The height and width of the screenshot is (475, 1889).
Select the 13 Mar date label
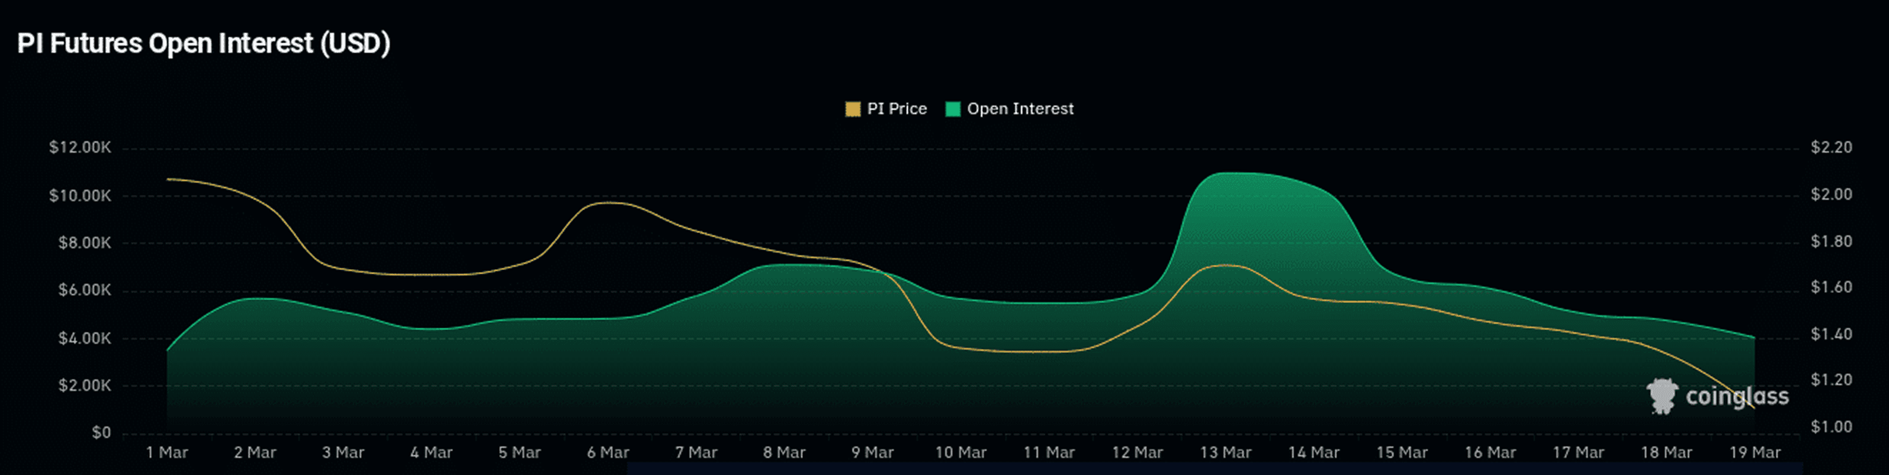coord(1225,453)
